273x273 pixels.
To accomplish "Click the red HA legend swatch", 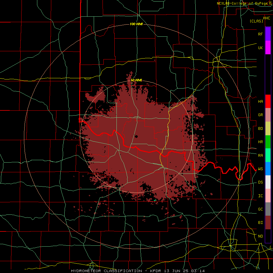I will pos(268,101).
